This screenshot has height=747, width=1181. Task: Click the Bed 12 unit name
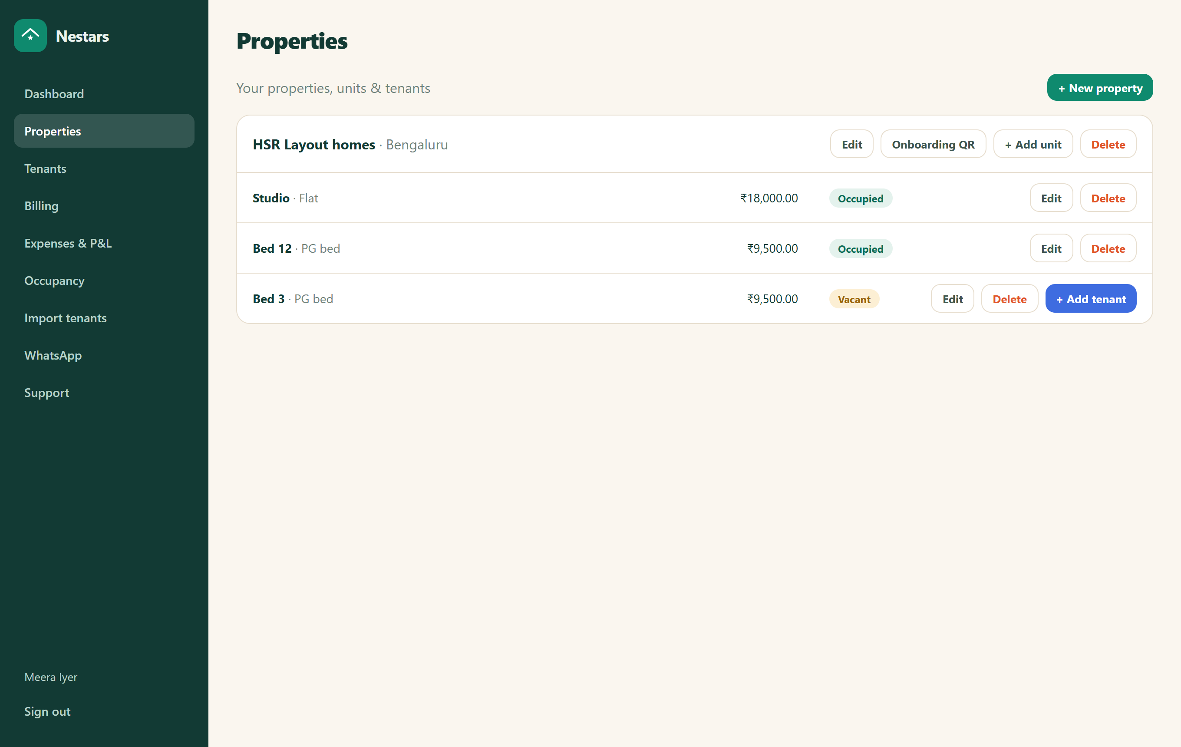coord(272,249)
